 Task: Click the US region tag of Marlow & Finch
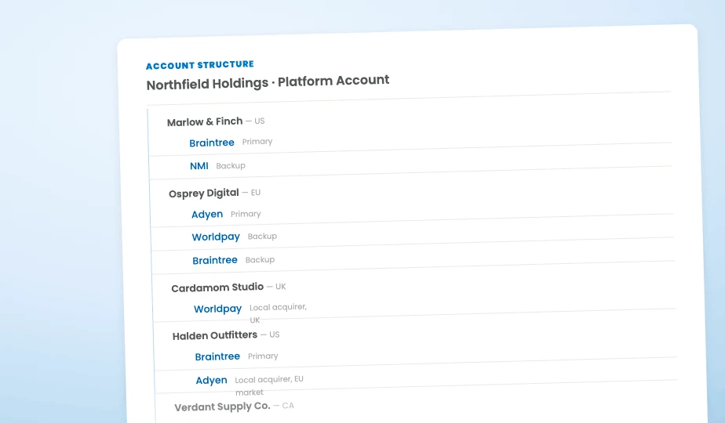(x=260, y=121)
